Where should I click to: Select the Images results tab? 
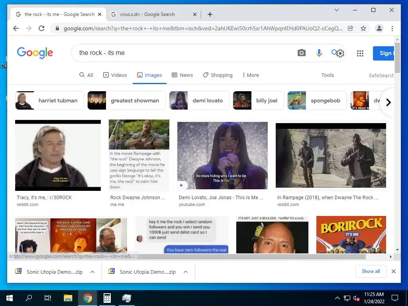tap(149, 75)
